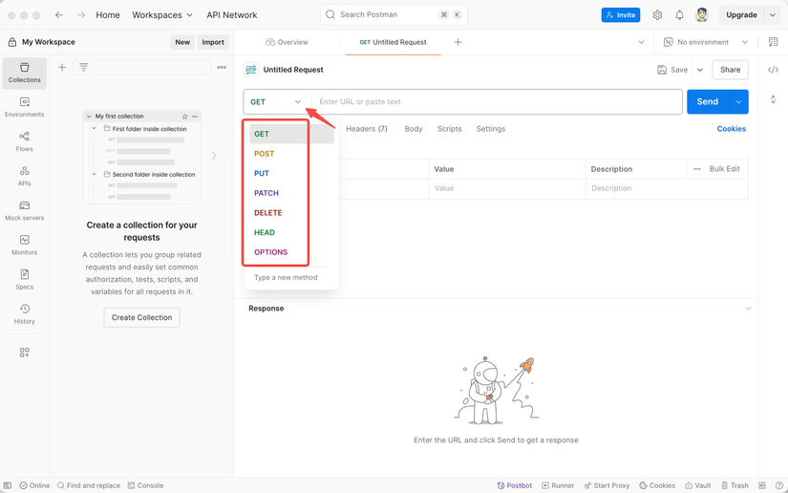Click the collections filter icon
Image resolution: width=788 pixels, height=493 pixels.
click(x=83, y=67)
